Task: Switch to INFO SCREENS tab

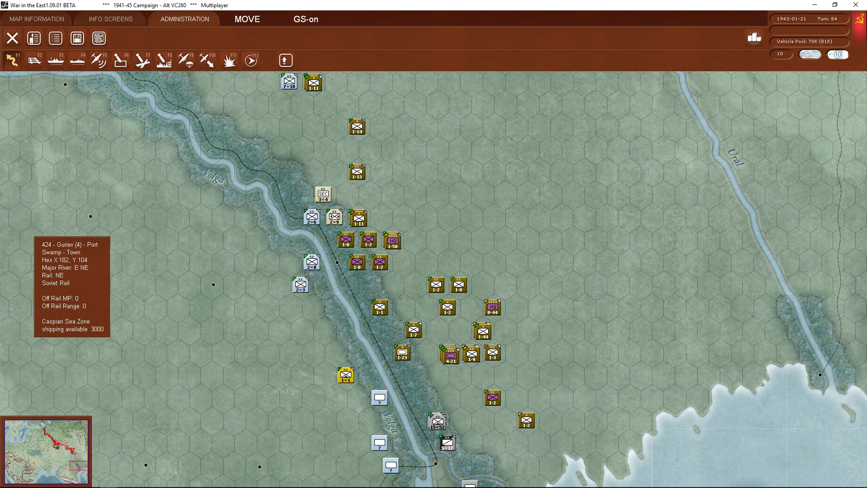Action: pyautogui.click(x=111, y=19)
